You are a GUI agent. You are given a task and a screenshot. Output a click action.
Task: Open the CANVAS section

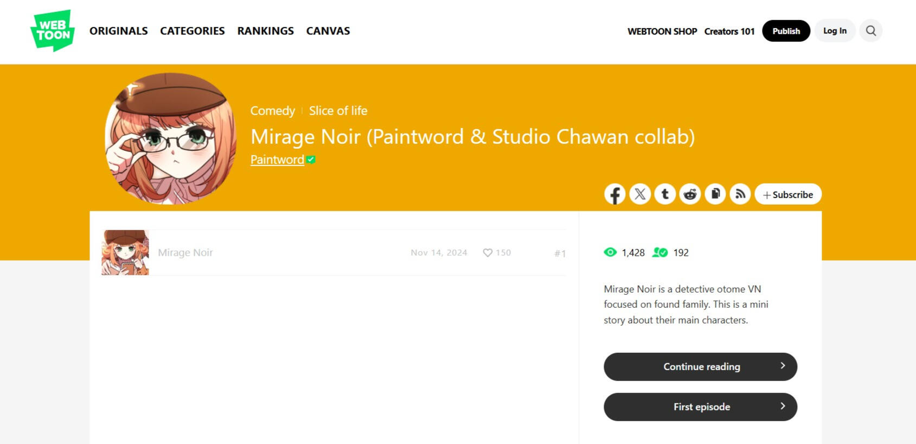(328, 31)
